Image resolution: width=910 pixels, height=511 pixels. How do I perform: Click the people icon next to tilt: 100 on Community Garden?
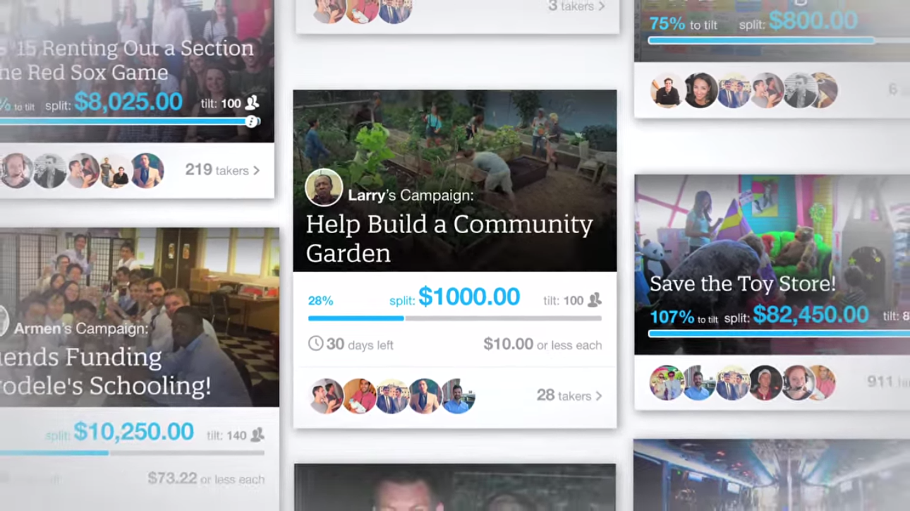pos(594,301)
